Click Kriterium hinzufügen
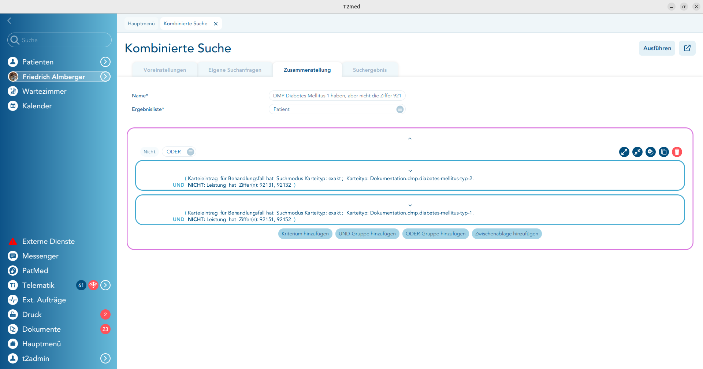 (x=305, y=234)
